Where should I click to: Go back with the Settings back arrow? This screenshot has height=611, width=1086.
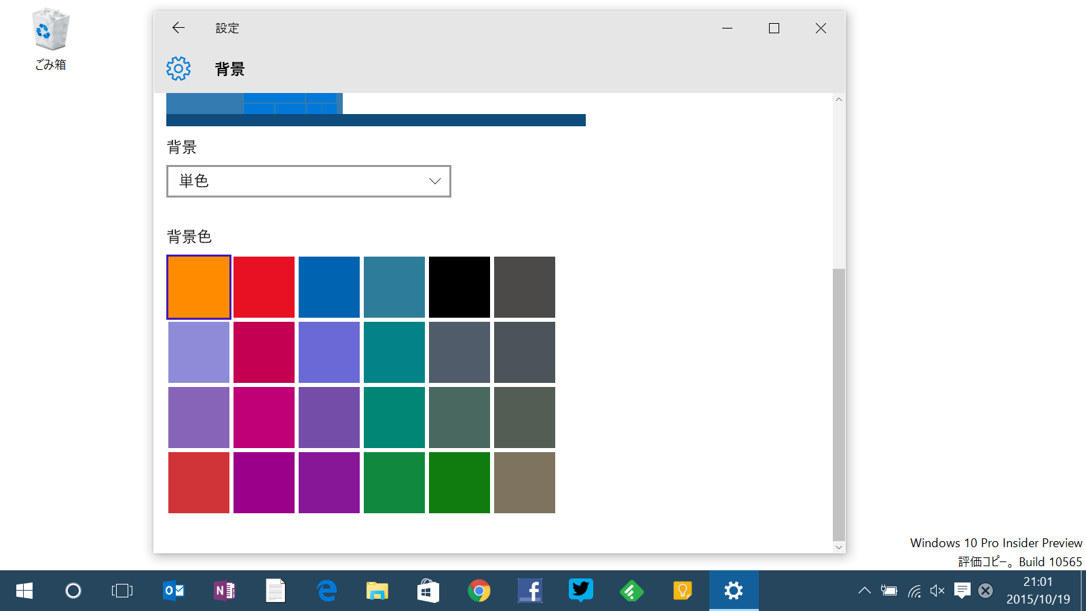tap(179, 28)
